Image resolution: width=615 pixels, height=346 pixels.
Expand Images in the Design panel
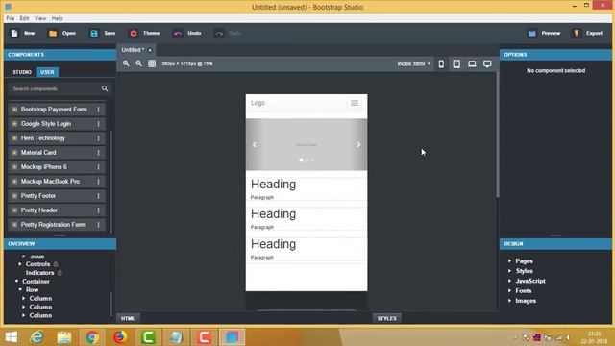(509, 301)
